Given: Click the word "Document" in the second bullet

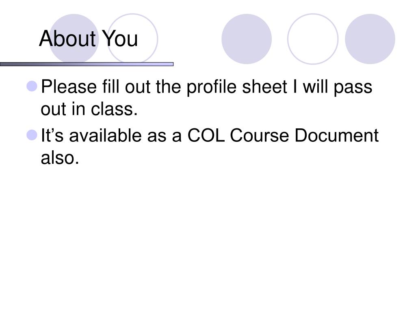Looking at the screenshot, I should click(337, 135).
